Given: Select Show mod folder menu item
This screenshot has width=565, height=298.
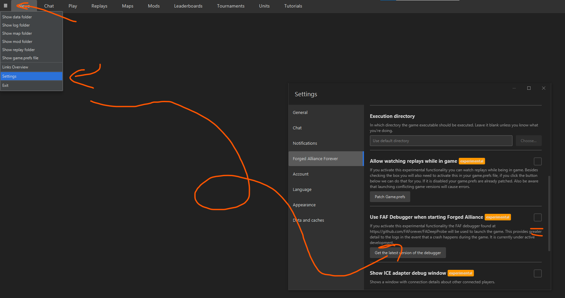Looking at the screenshot, I should pos(31,42).
